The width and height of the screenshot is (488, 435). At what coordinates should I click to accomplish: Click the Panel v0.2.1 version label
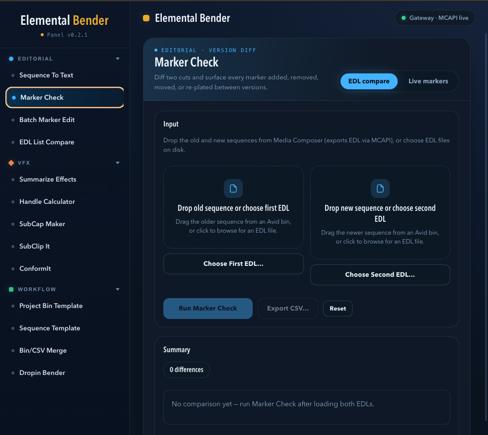click(65, 35)
